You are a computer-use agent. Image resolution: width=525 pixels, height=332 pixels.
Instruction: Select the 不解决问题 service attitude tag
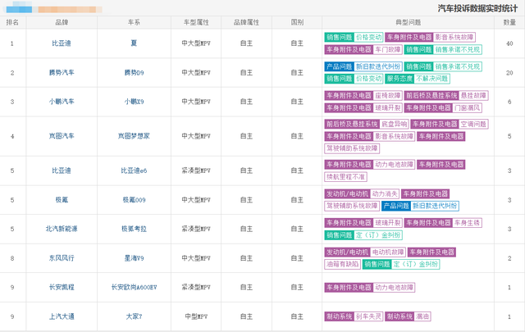click(432, 79)
